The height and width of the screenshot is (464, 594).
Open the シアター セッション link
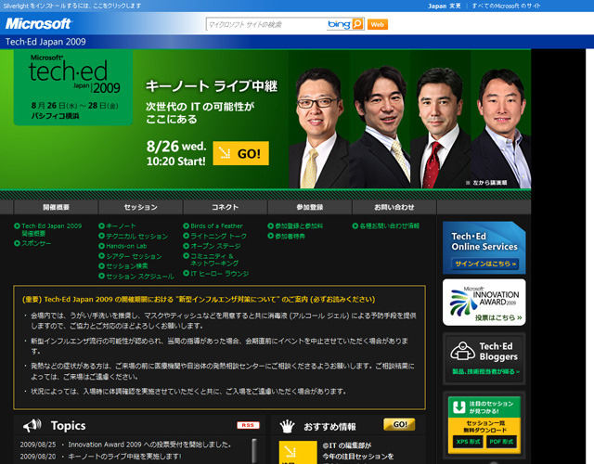tap(134, 256)
